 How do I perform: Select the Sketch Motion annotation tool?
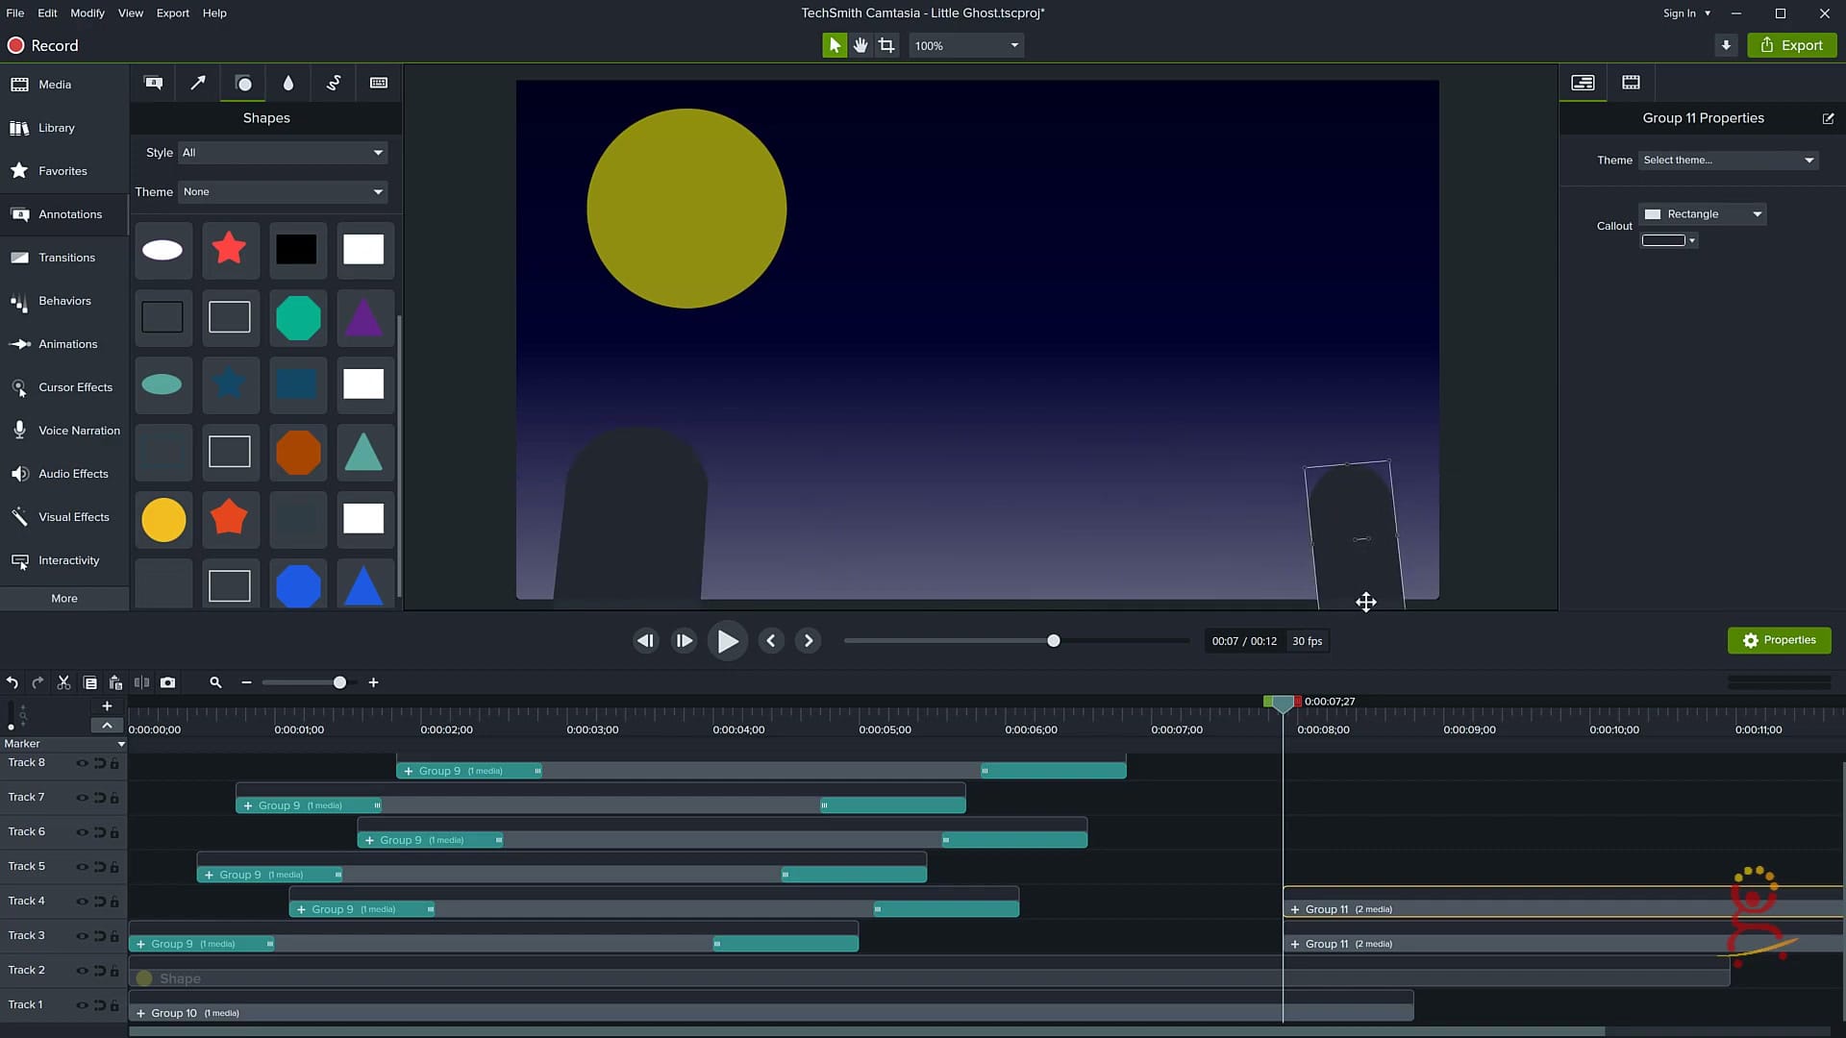334,83
